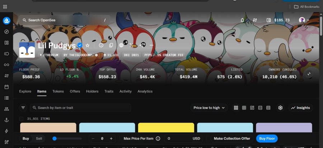
Task: Open the profile avatar menu
Action: pyautogui.click(x=304, y=20)
